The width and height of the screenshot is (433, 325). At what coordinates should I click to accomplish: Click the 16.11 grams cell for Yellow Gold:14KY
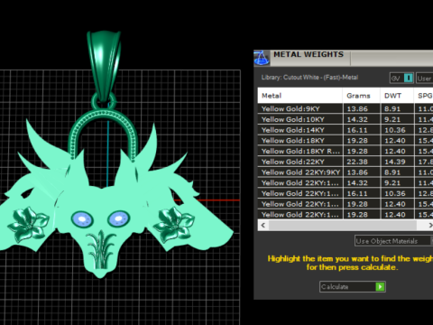tap(361, 130)
